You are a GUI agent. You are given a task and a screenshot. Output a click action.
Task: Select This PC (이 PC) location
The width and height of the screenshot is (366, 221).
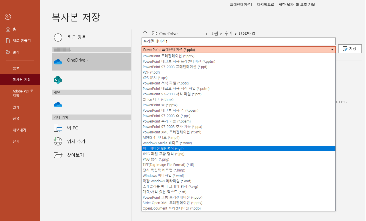click(91, 128)
